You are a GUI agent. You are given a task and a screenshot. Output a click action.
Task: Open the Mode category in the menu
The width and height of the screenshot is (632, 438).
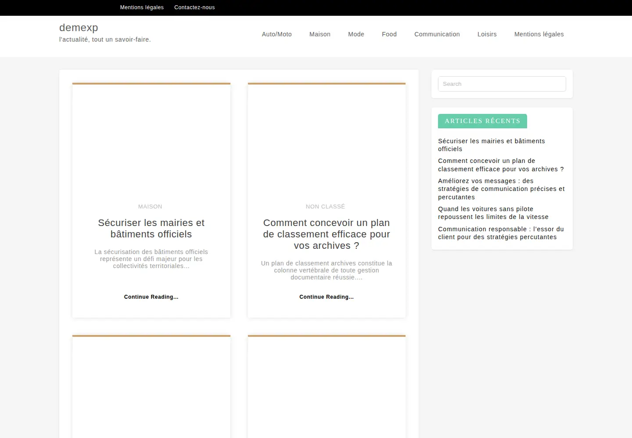click(356, 34)
